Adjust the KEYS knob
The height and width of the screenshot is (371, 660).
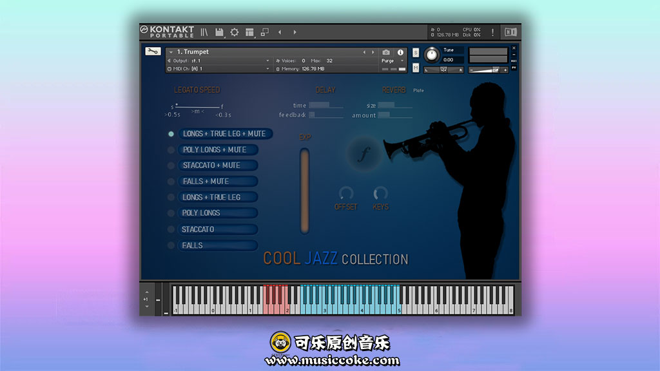[380, 193]
